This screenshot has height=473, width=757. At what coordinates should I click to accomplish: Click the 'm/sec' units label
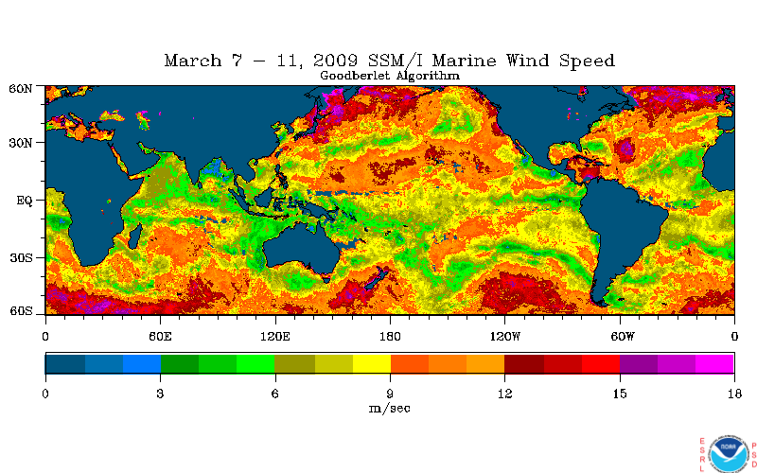(x=390, y=409)
